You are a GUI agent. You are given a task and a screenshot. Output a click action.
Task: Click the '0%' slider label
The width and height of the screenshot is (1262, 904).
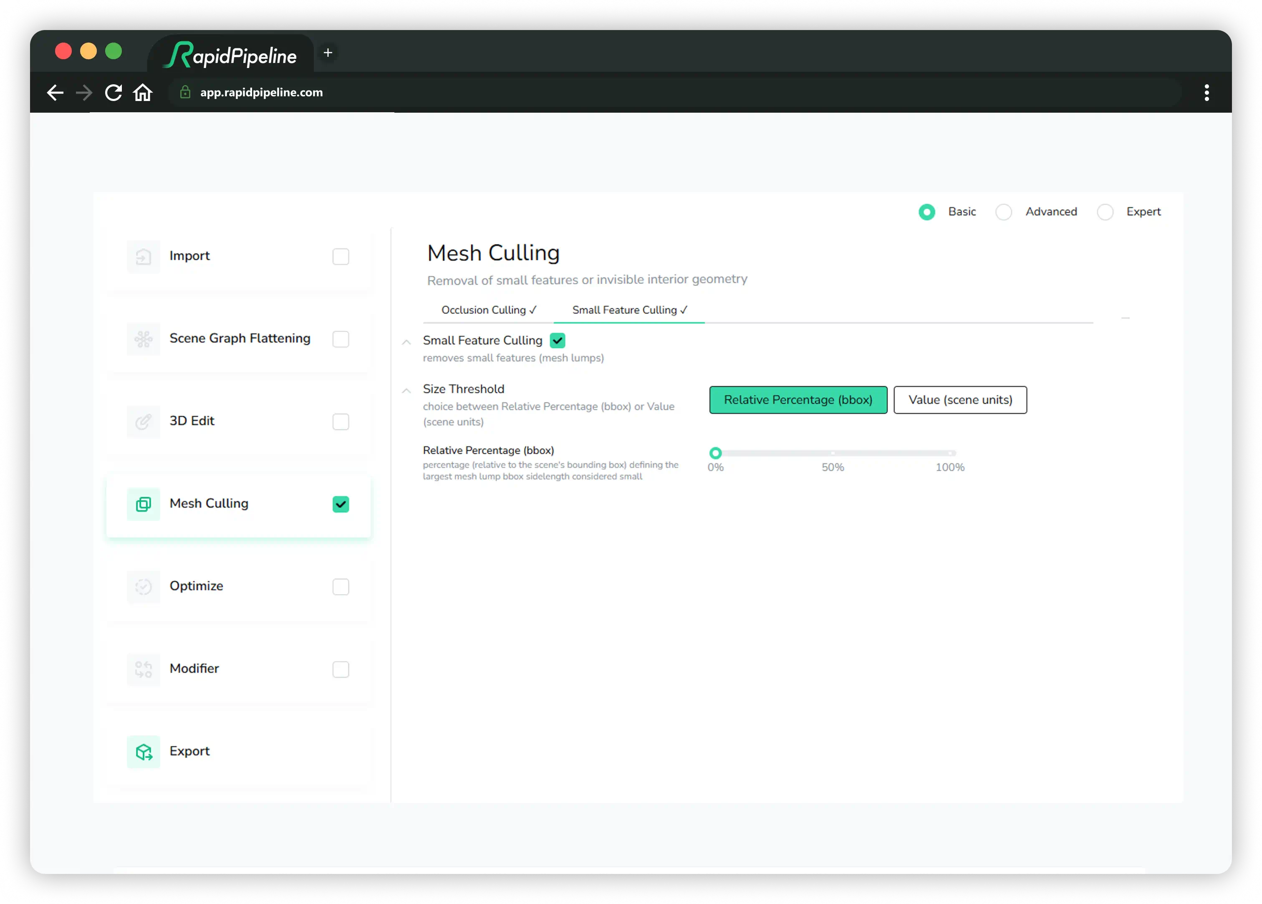point(716,467)
